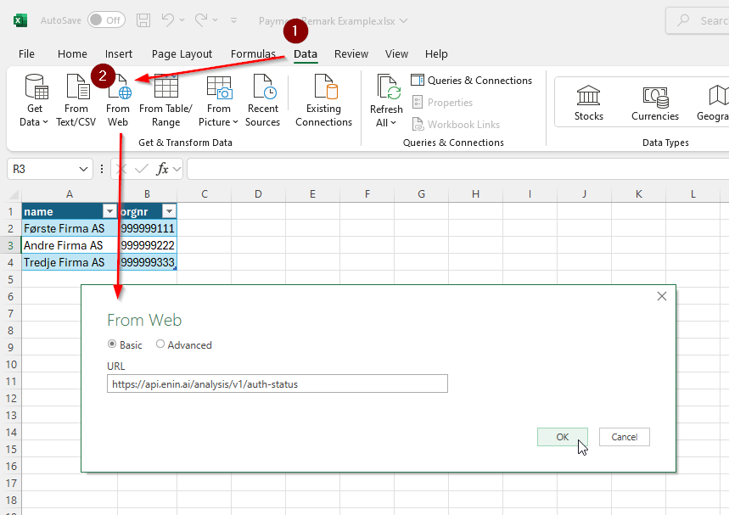This screenshot has height=515, width=729.
Task: Import data From Text/CSV
Action: (x=76, y=100)
